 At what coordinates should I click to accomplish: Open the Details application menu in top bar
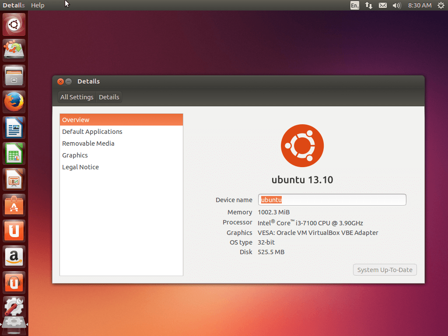point(14,5)
